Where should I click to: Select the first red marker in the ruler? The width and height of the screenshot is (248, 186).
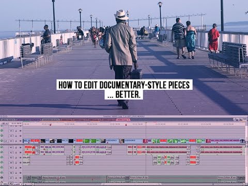point(50,125)
